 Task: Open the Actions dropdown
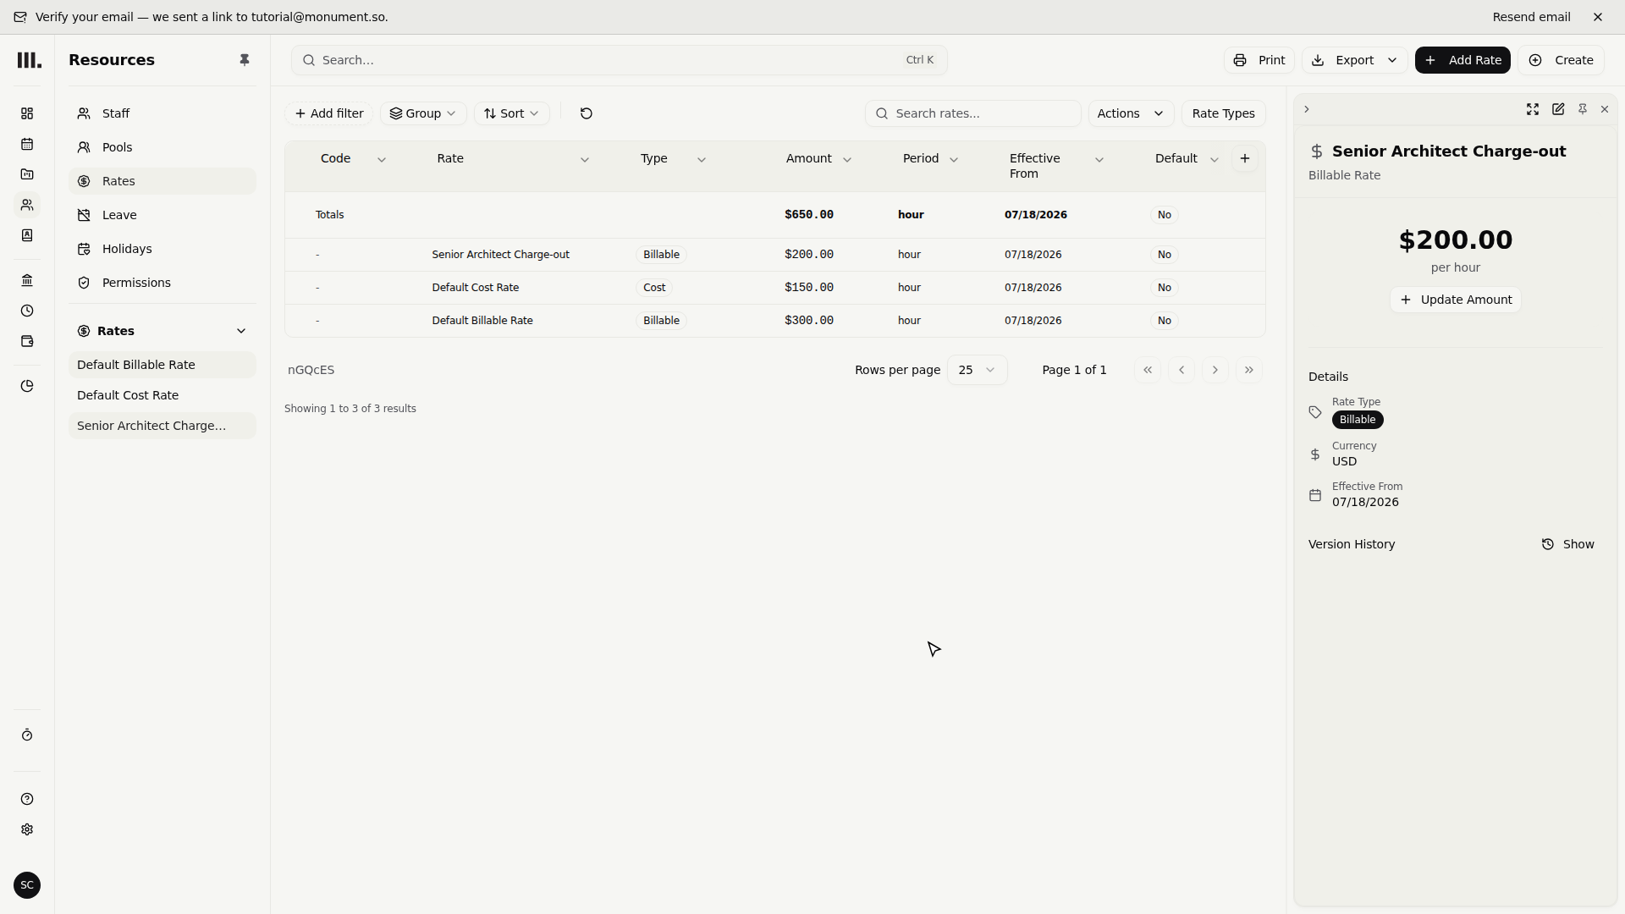(1131, 113)
